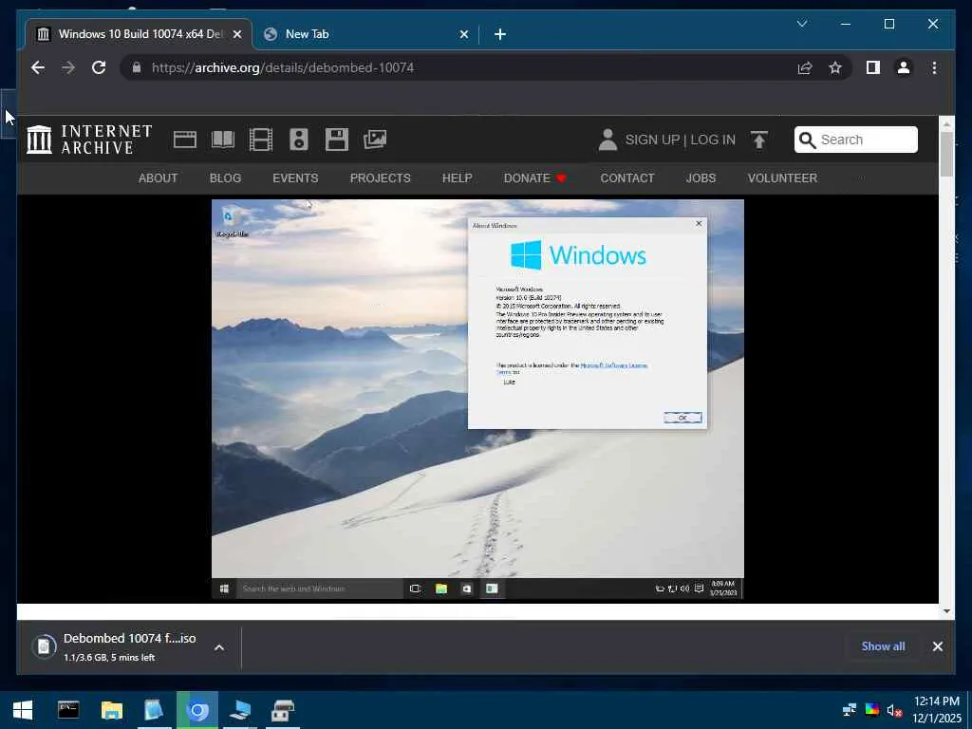The width and height of the screenshot is (972, 729).
Task: Click the Windows 10 desktop screenshot
Action: (477, 400)
